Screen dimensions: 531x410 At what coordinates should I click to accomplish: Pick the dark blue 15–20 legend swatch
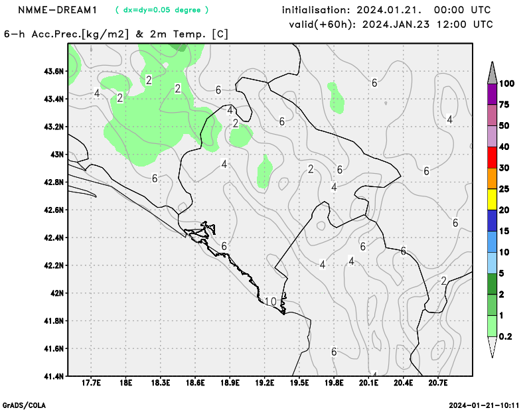(492, 221)
